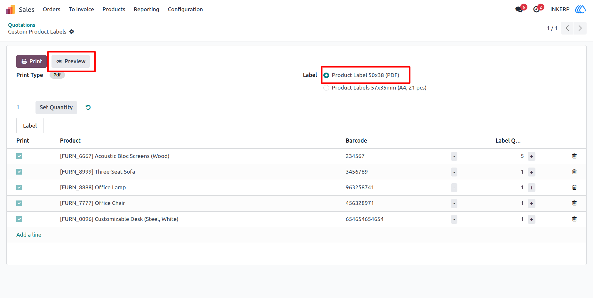Increase label quantity for Three-Seat Sofa
This screenshot has width=593, height=298.
coord(532,172)
